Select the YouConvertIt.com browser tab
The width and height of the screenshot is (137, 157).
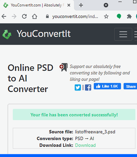tap(37, 5)
